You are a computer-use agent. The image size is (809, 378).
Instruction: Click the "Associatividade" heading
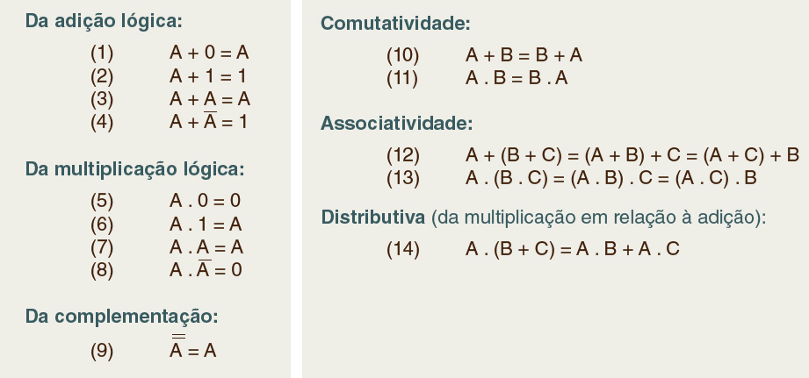click(398, 123)
